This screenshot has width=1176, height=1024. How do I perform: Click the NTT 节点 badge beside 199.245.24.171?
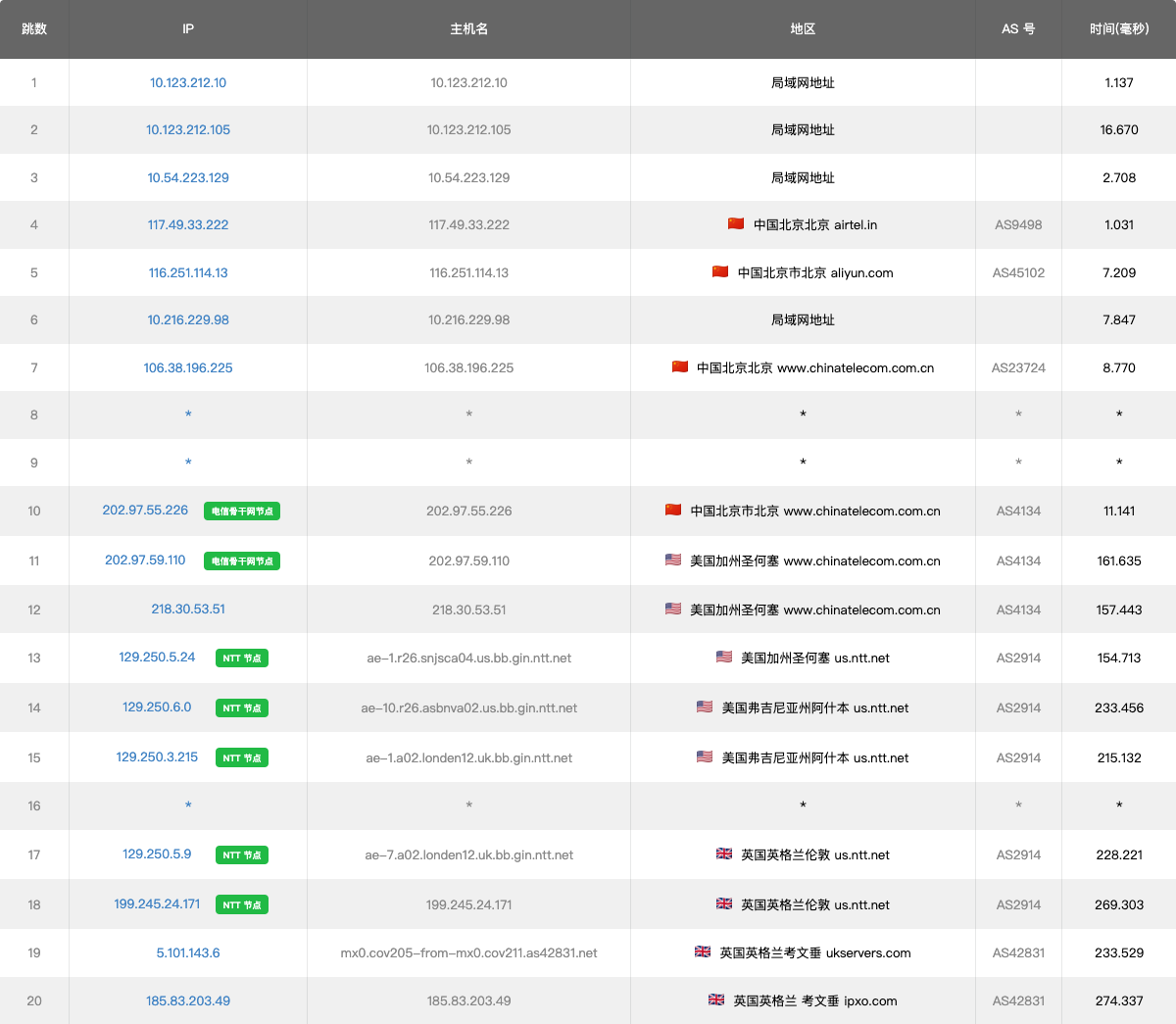pos(241,905)
